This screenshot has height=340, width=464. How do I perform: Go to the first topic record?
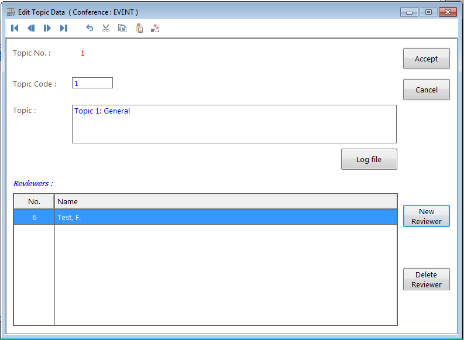coord(15,28)
